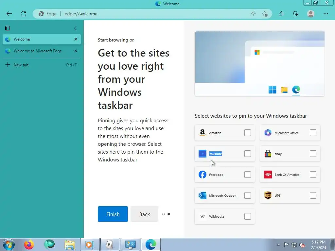
Task: Click the Action Center flag tray icon
Action: click(x=286, y=245)
